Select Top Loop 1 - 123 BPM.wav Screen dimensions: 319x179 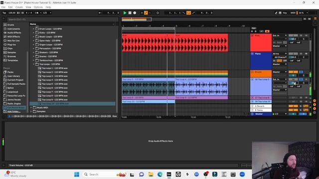click(x=55, y=68)
